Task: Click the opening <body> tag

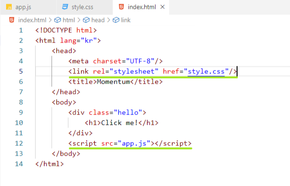Action: 64,102
